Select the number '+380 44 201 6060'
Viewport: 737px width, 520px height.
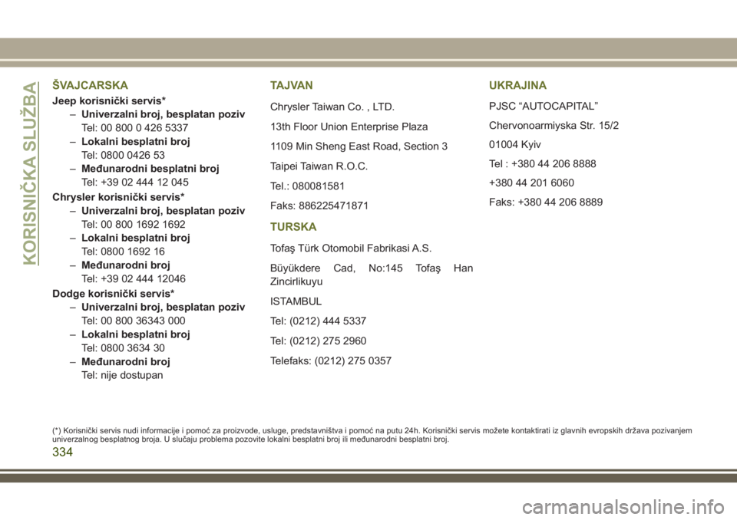[x=531, y=183]
